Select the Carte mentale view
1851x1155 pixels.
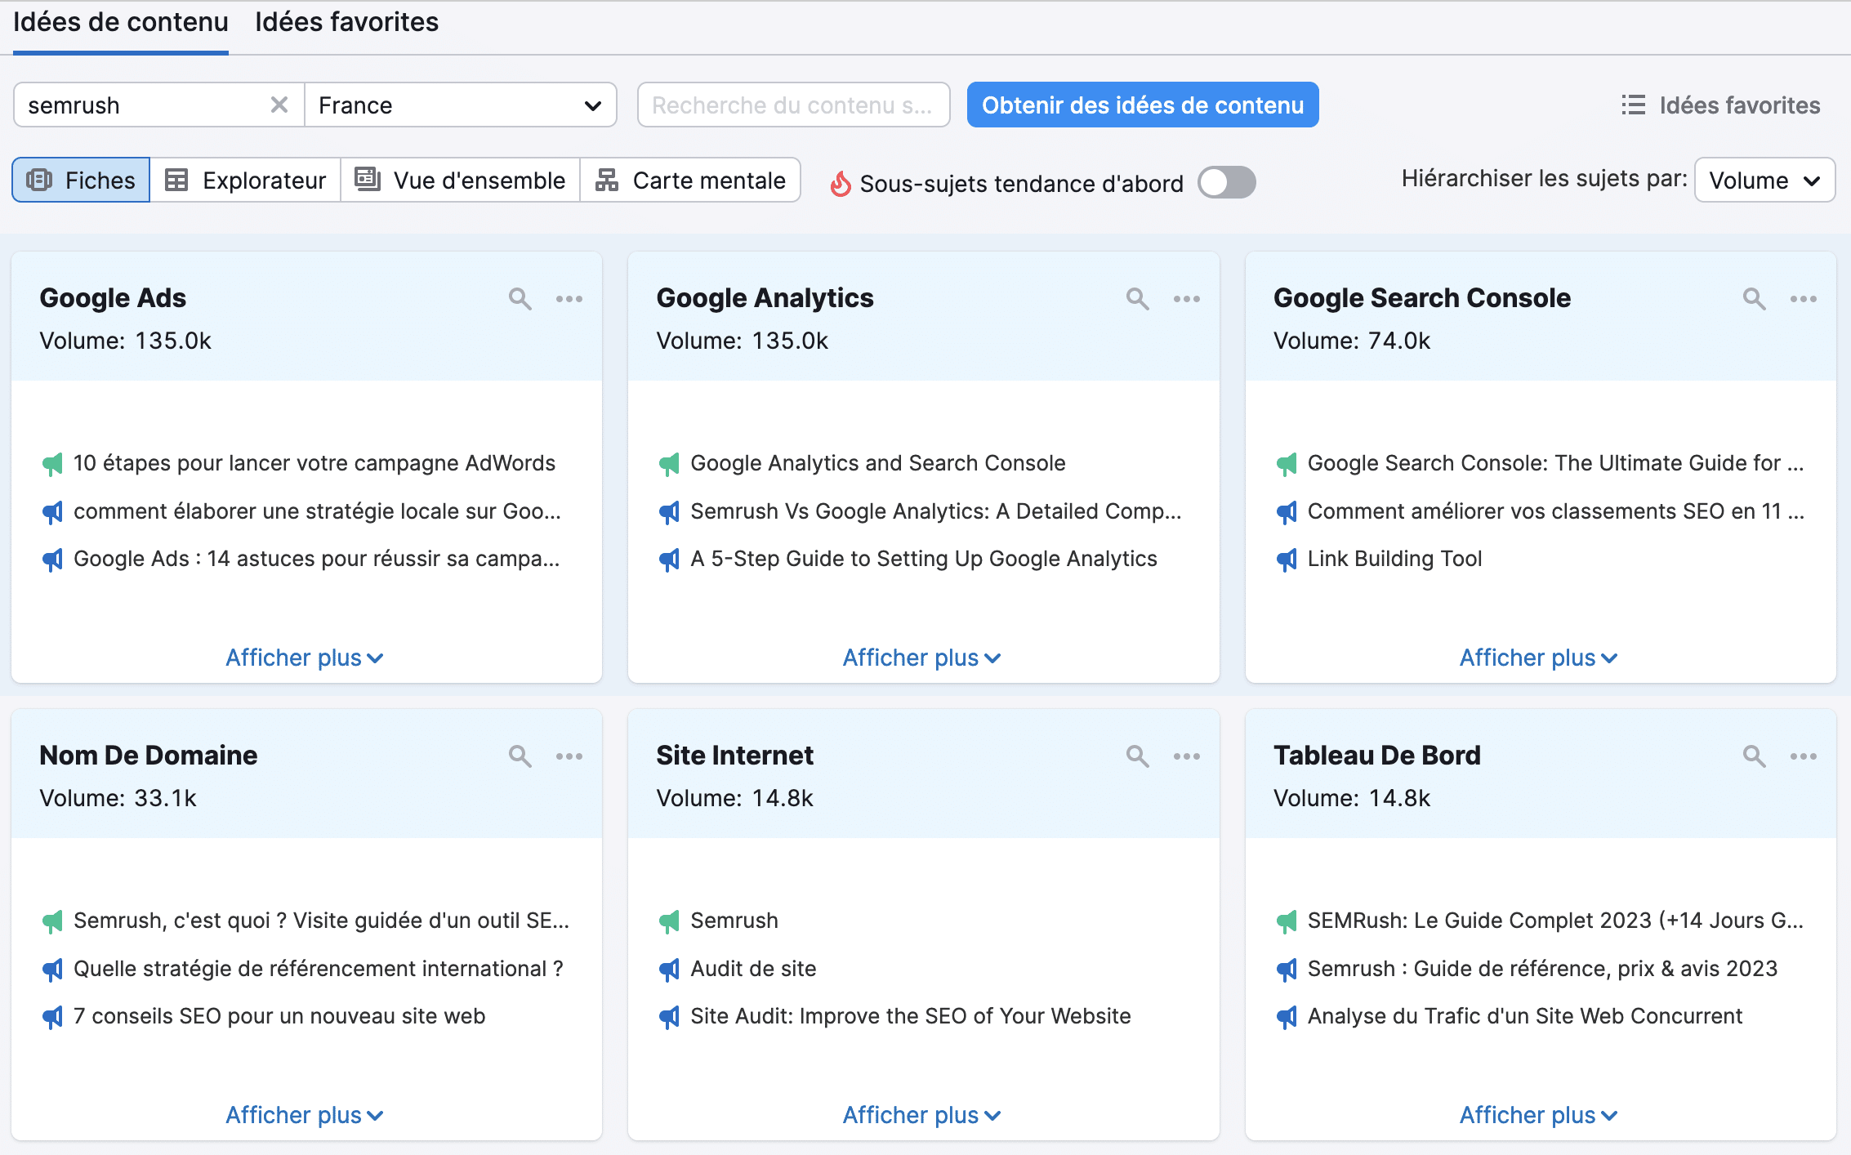690,180
